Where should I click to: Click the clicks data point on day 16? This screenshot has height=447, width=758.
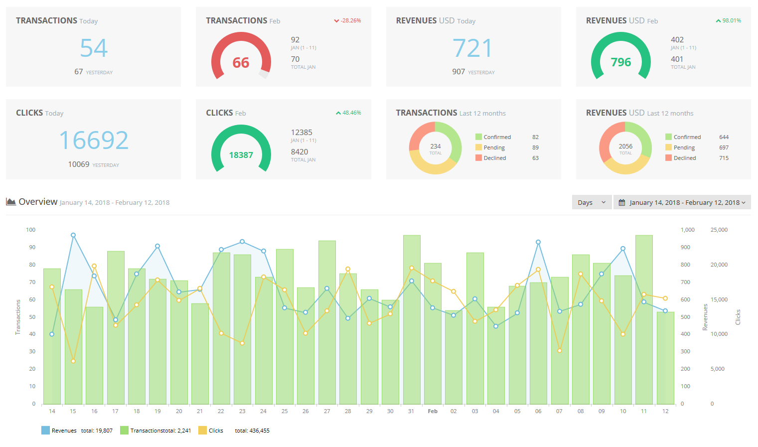[x=94, y=266]
